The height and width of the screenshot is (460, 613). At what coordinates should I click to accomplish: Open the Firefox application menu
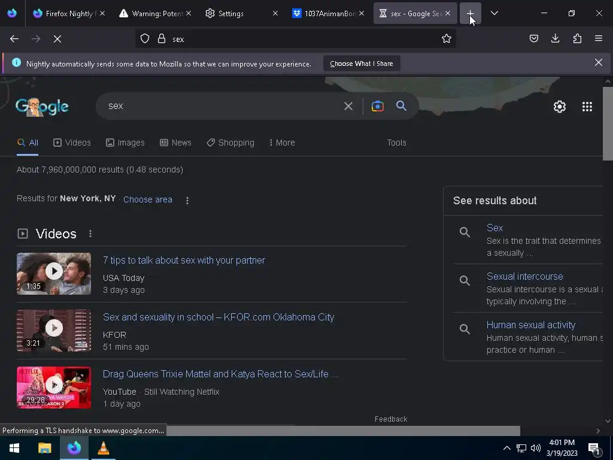[x=598, y=38]
